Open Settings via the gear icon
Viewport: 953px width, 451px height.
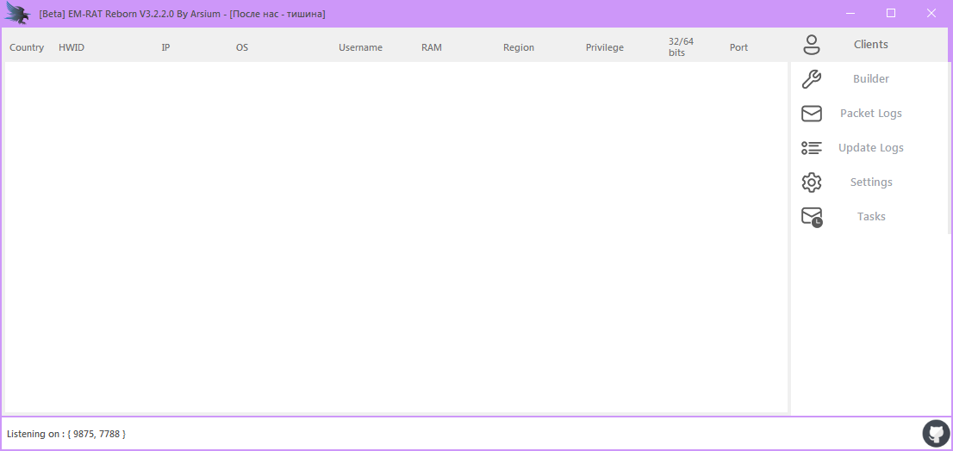811,182
